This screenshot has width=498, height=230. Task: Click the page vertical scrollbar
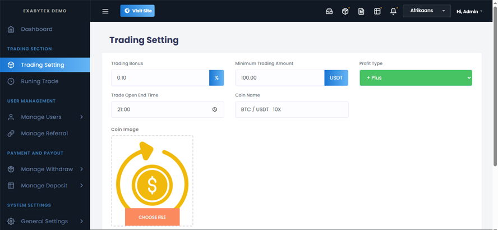495,86
